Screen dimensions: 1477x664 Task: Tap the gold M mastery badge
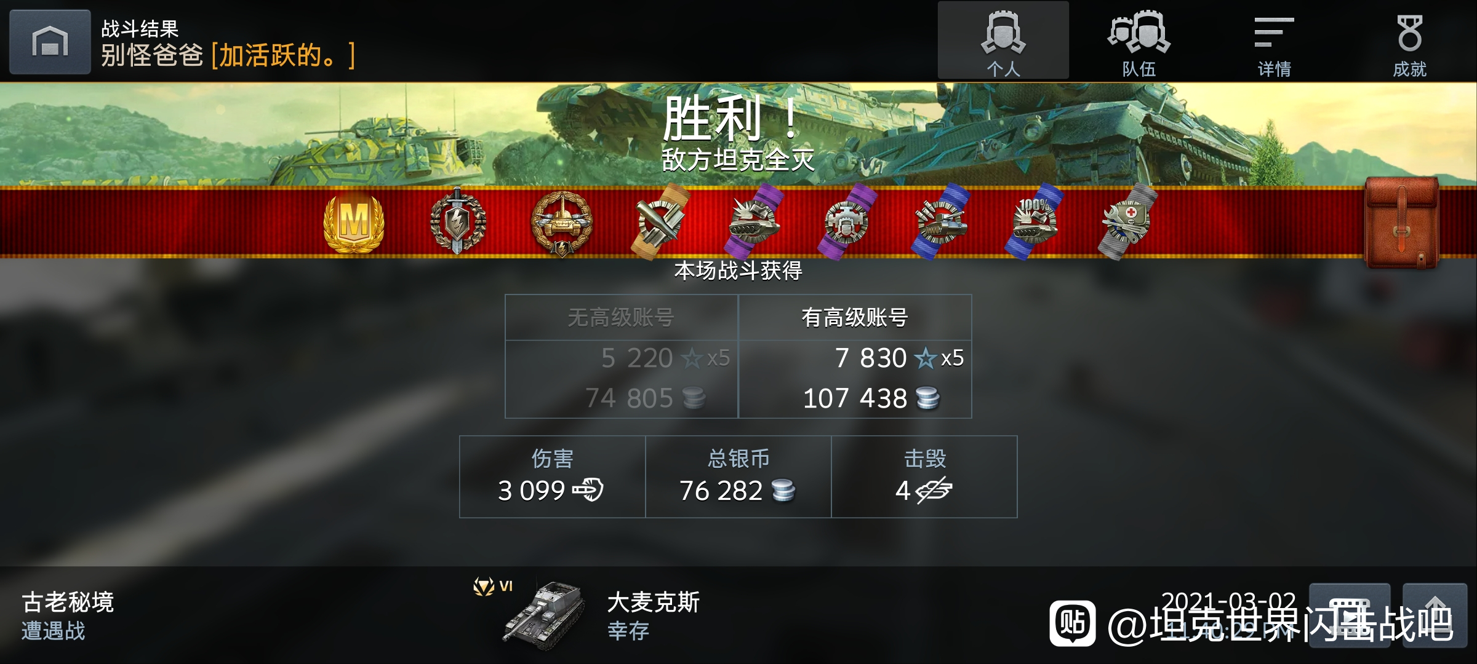coord(354,223)
